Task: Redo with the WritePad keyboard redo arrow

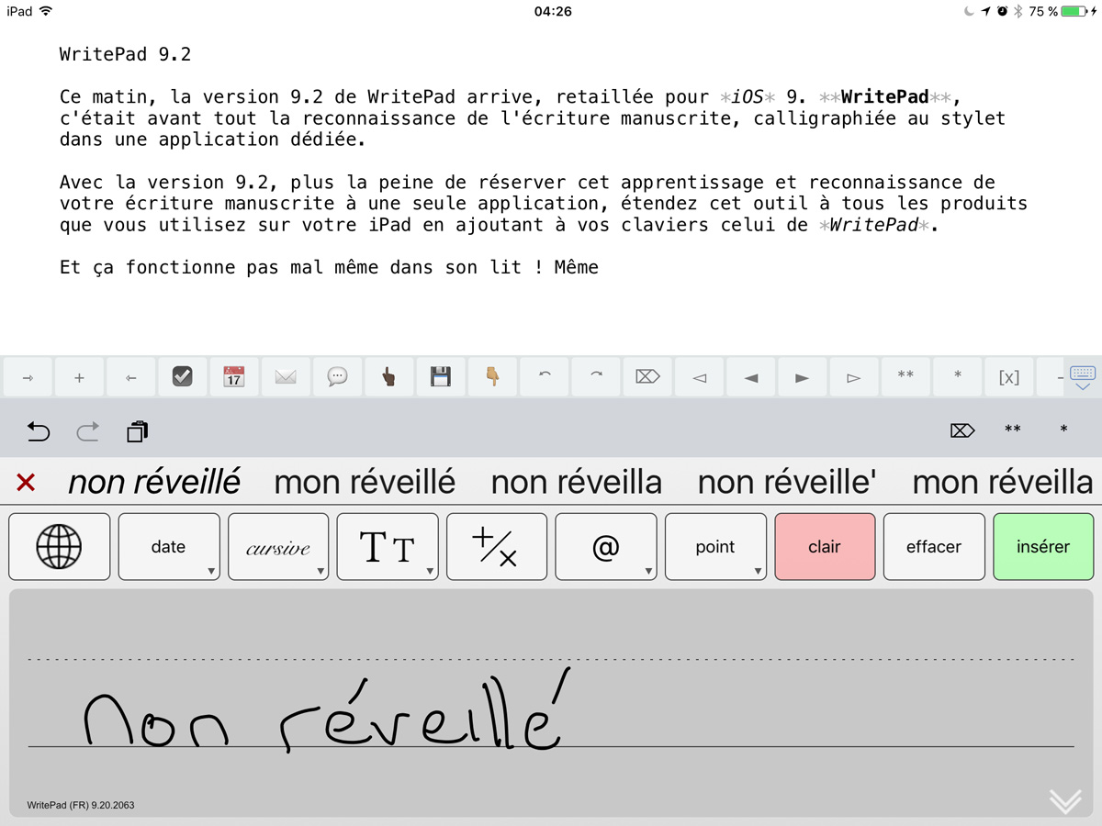Action: coord(87,430)
